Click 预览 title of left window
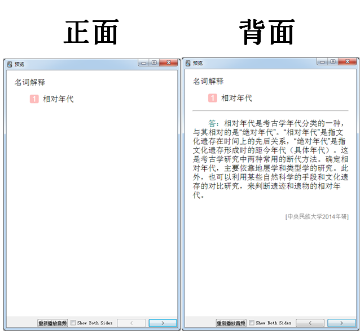The image size is (360, 334). click(x=19, y=64)
